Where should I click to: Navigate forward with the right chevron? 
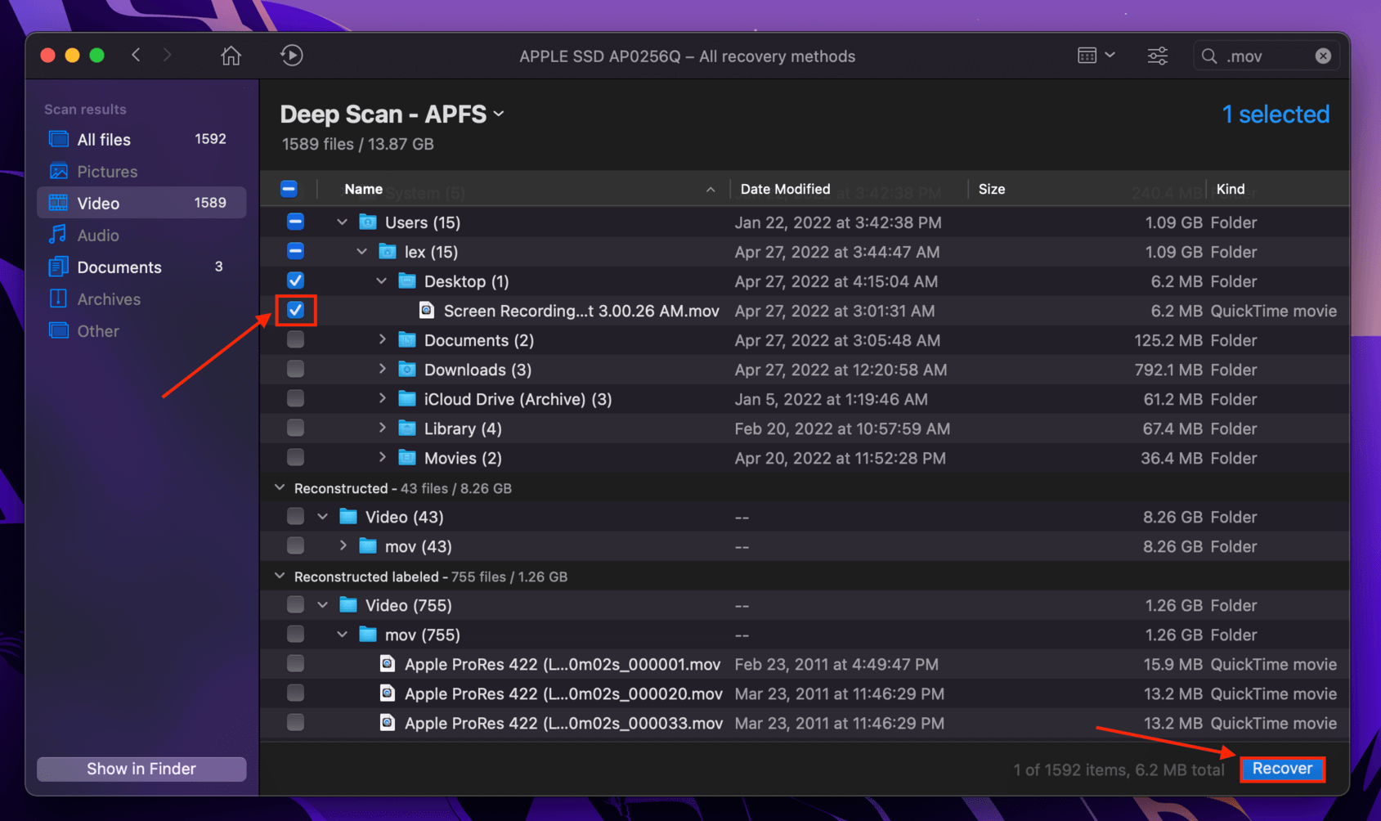[x=168, y=55]
